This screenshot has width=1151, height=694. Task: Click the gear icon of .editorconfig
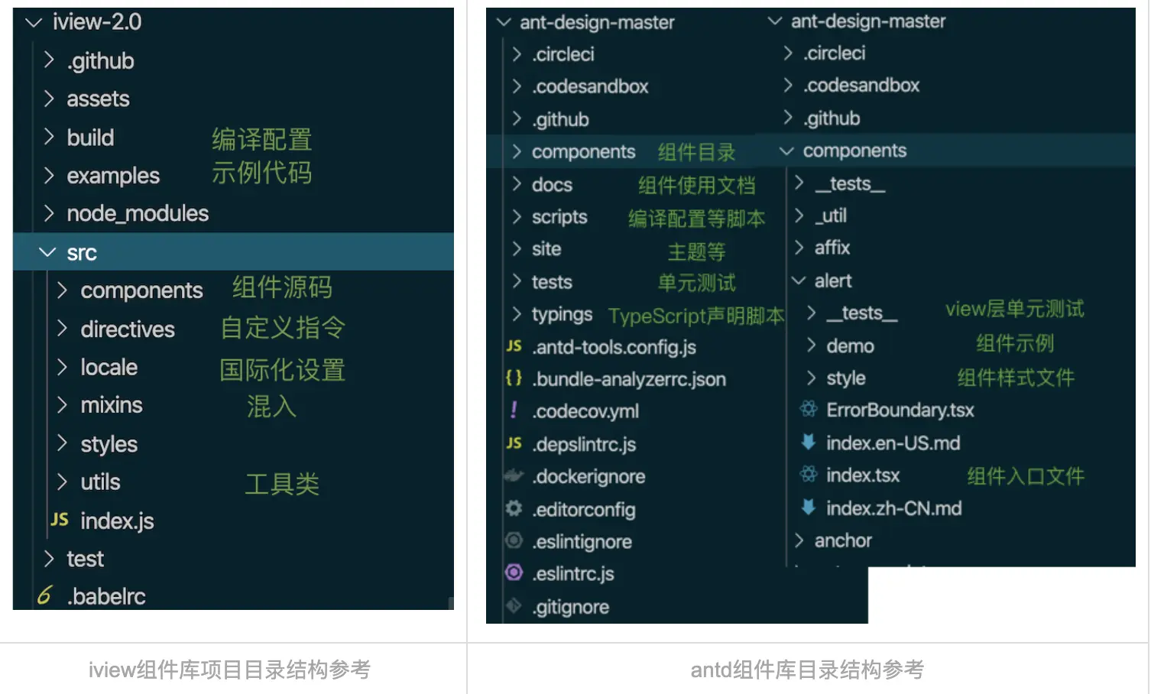514,508
